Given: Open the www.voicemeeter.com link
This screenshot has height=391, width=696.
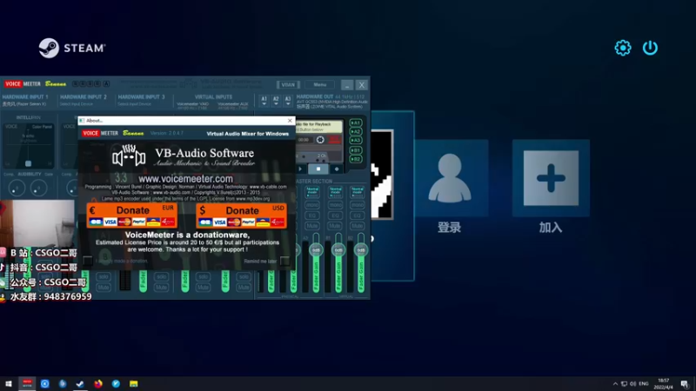Looking at the screenshot, I should pyautogui.click(x=185, y=179).
